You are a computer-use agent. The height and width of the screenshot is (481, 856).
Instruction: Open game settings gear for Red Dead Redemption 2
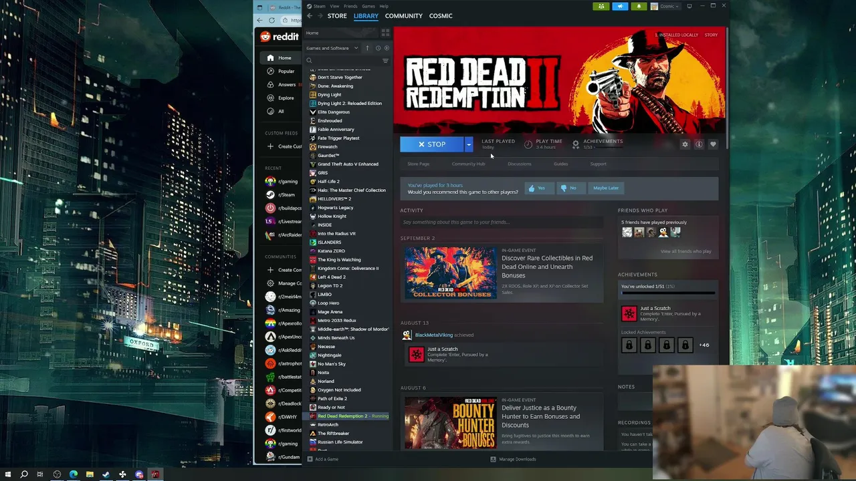tap(685, 144)
